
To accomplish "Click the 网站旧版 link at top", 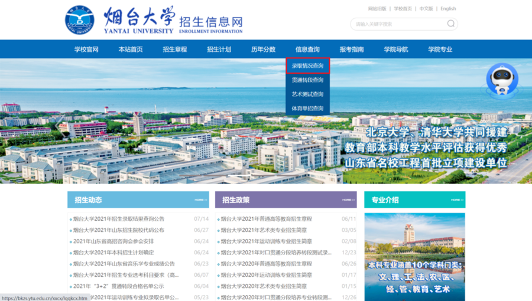I will [x=377, y=9].
